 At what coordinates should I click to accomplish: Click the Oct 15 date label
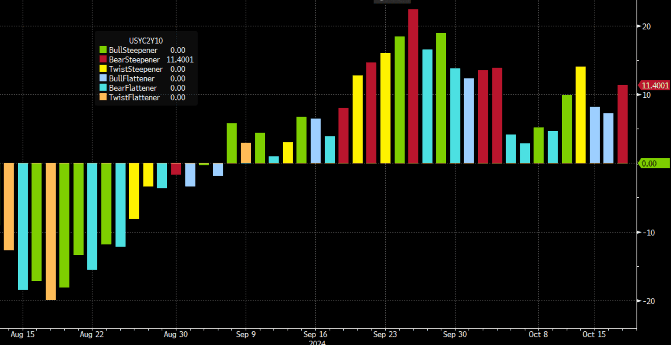click(594, 334)
